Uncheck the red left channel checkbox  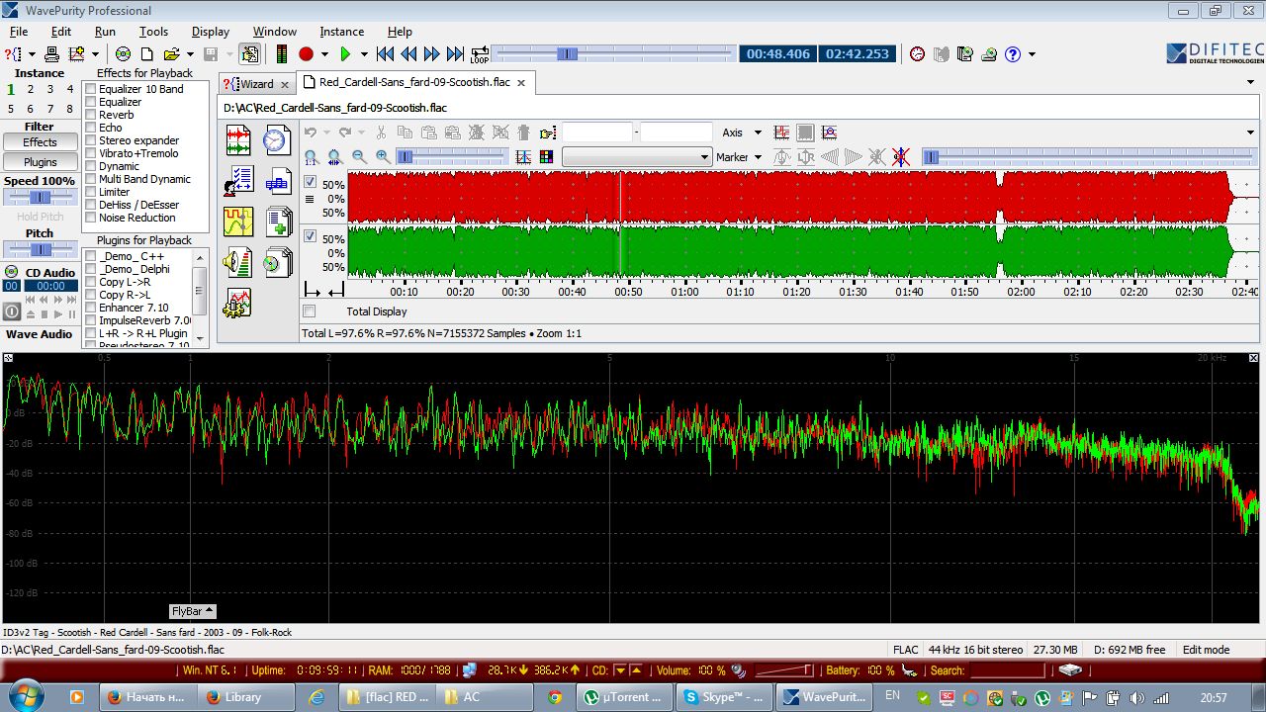pyautogui.click(x=311, y=183)
